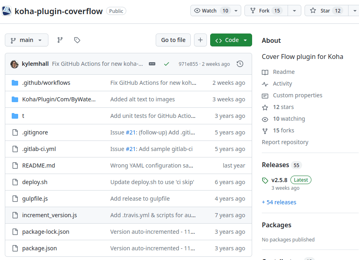Open kylemhall's profile link
Image resolution: width=359 pixels, height=260 pixels.
tap(35, 64)
